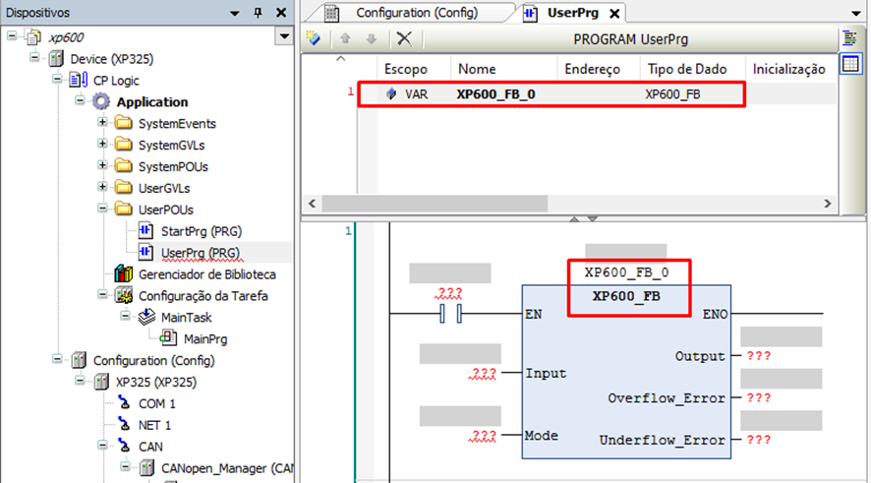Select the XP600_FB data type cell
871x483 pixels.
[672, 94]
